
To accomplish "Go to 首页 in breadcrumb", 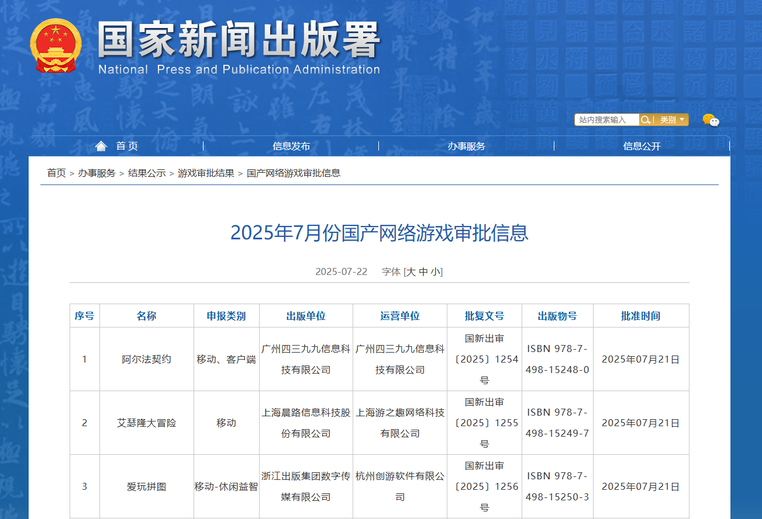I will coord(56,173).
